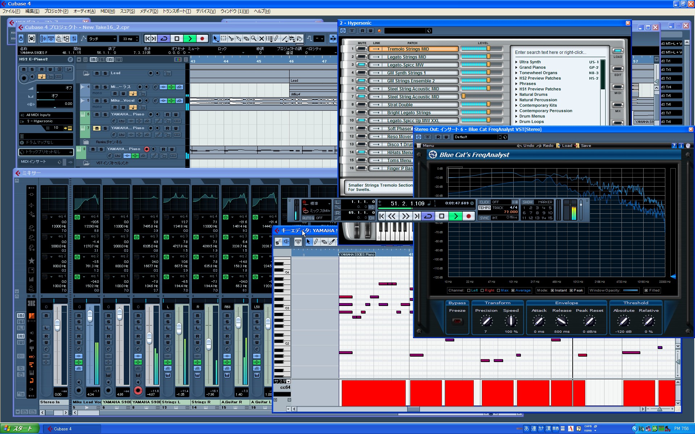The image size is (695, 434).
Task: Open the 編集(E) Edit menu
Action: 32,11
